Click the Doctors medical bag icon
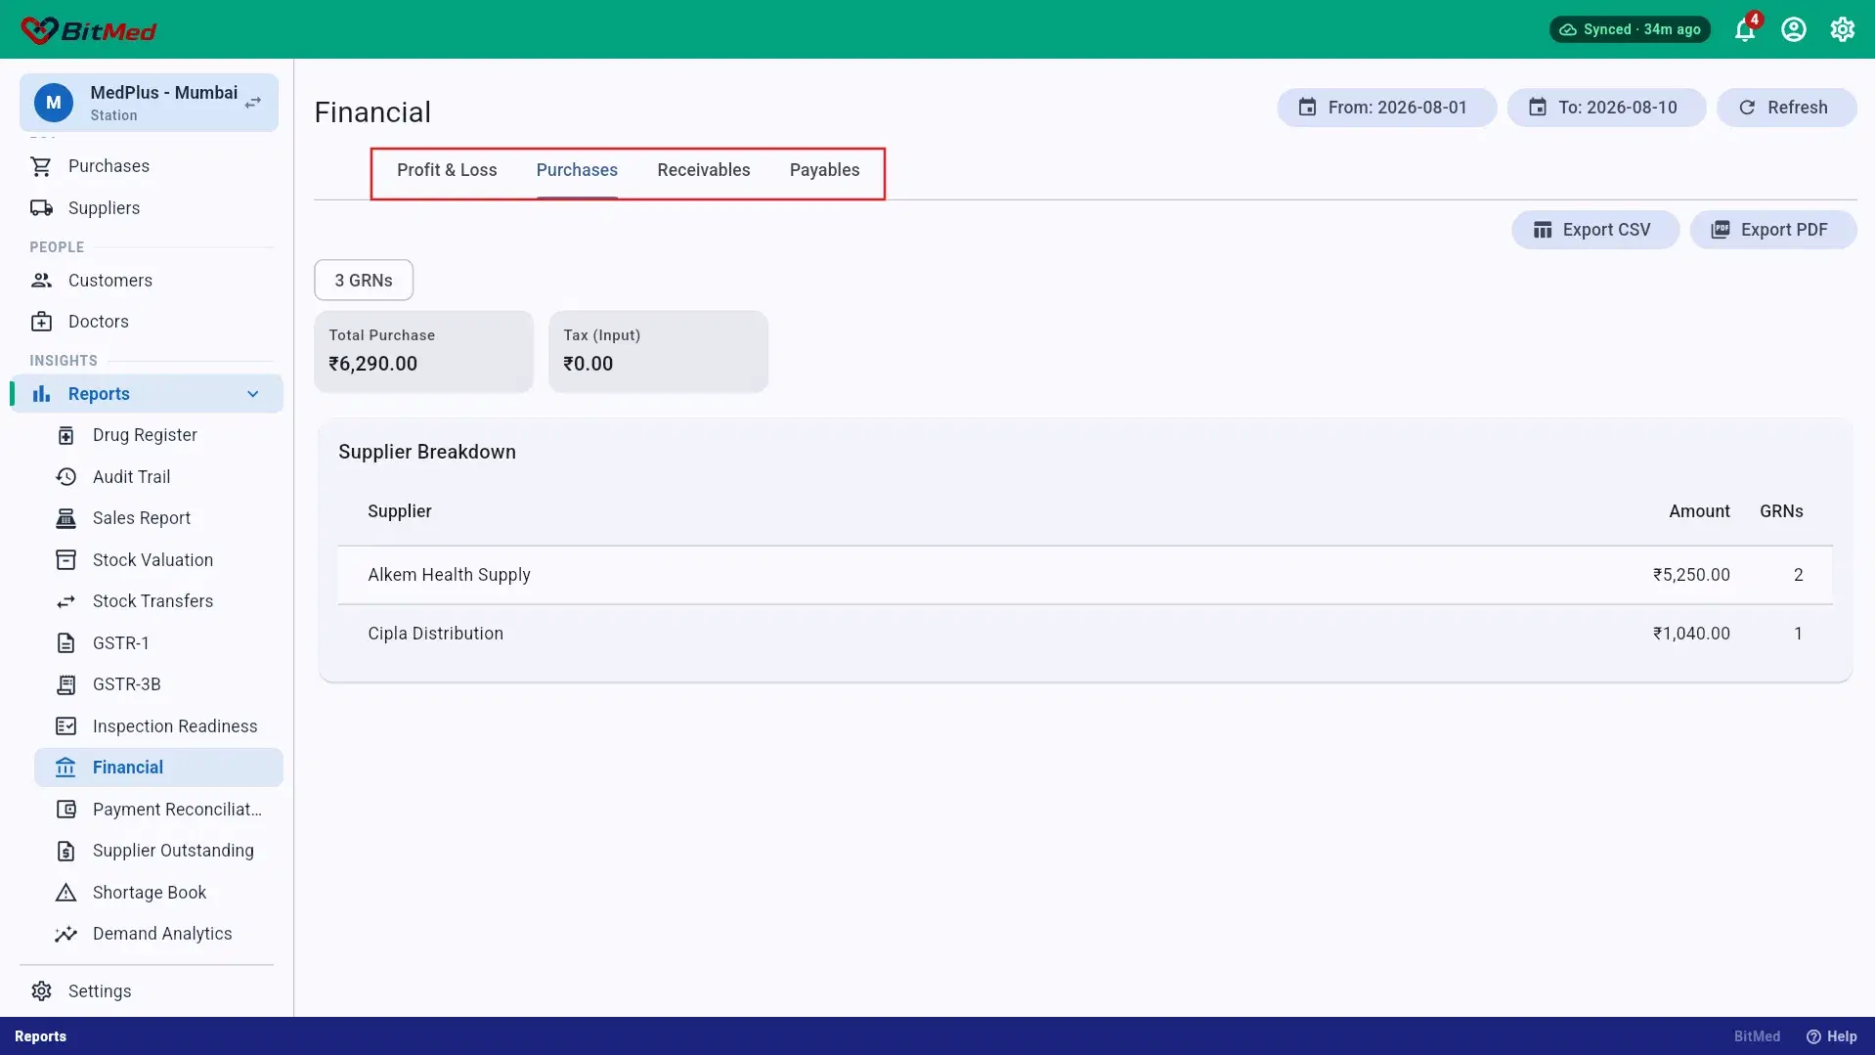This screenshot has width=1875, height=1055. [41, 322]
